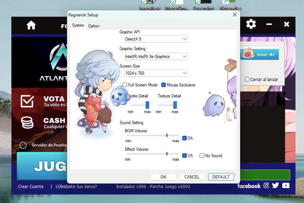Click the VOTA heading text
Screen dimensions: 304x203
pos(54,99)
